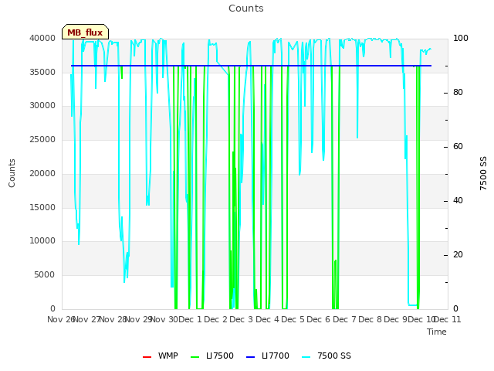Click the Dec 6 x-axis label
Viewport: 494px width, 371px height.
(319, 319)
